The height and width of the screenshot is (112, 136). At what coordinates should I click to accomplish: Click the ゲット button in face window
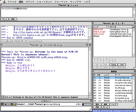(x=5, y=19)
